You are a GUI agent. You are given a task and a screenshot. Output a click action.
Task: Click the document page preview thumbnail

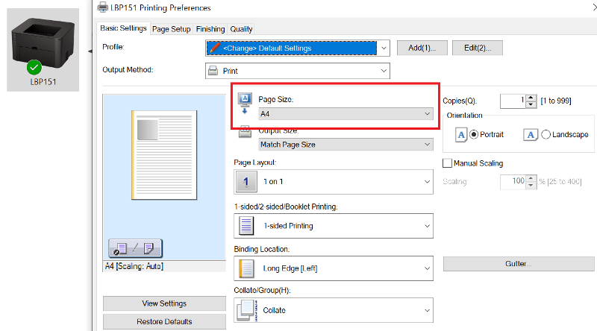pyautogui.click(x=164, y=155)
